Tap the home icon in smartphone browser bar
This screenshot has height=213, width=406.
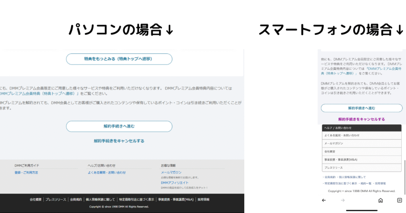(381, 200)
